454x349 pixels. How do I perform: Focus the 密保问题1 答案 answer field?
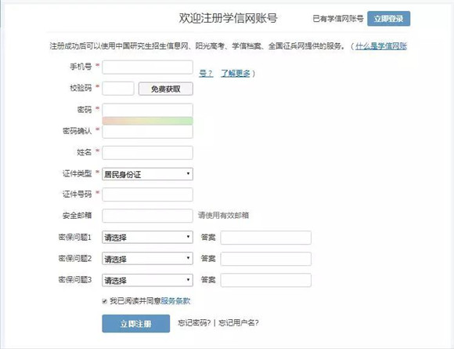point(266,238)
